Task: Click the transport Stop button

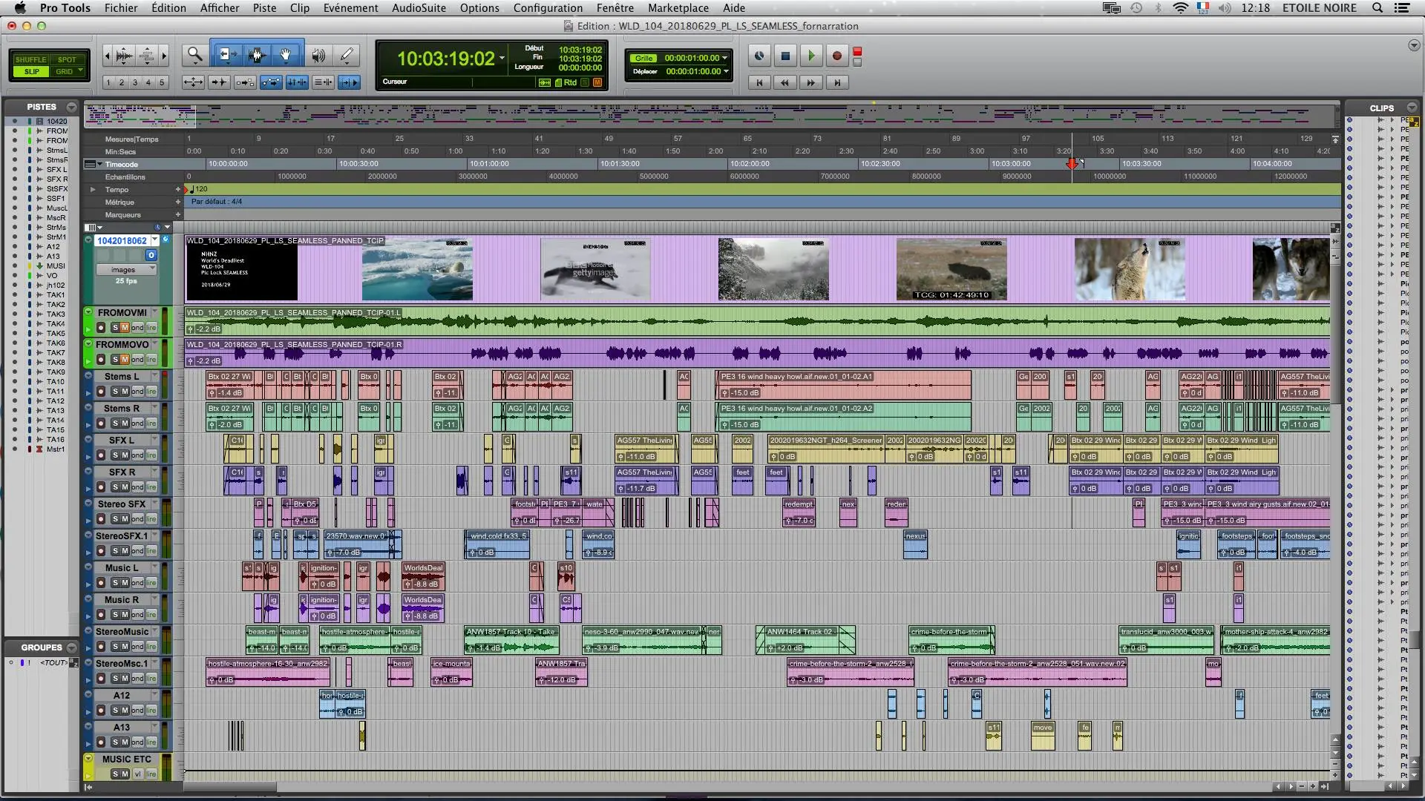Action: coord(785,56)
